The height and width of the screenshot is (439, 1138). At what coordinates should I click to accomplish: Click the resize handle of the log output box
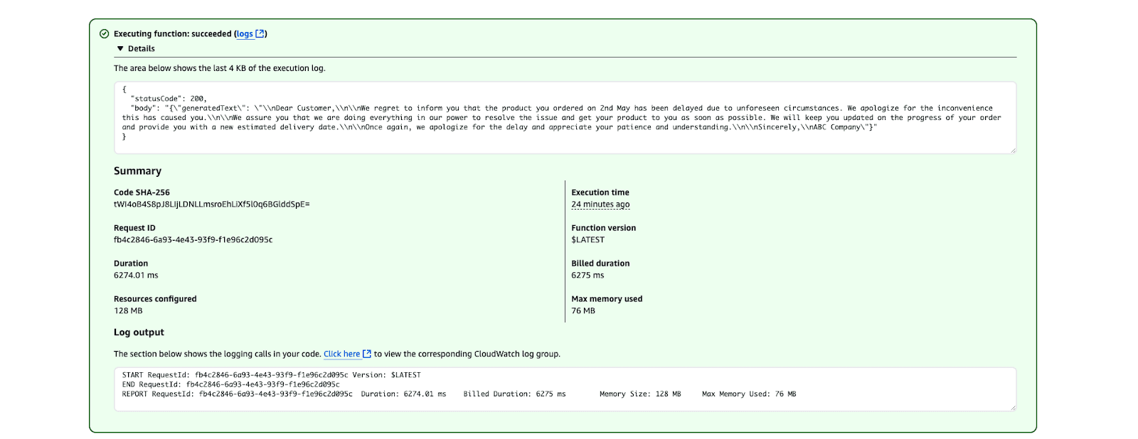point(1013,407)
